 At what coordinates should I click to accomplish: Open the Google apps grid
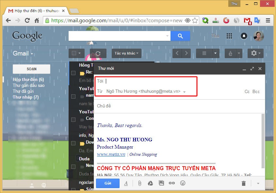(229, 36)
